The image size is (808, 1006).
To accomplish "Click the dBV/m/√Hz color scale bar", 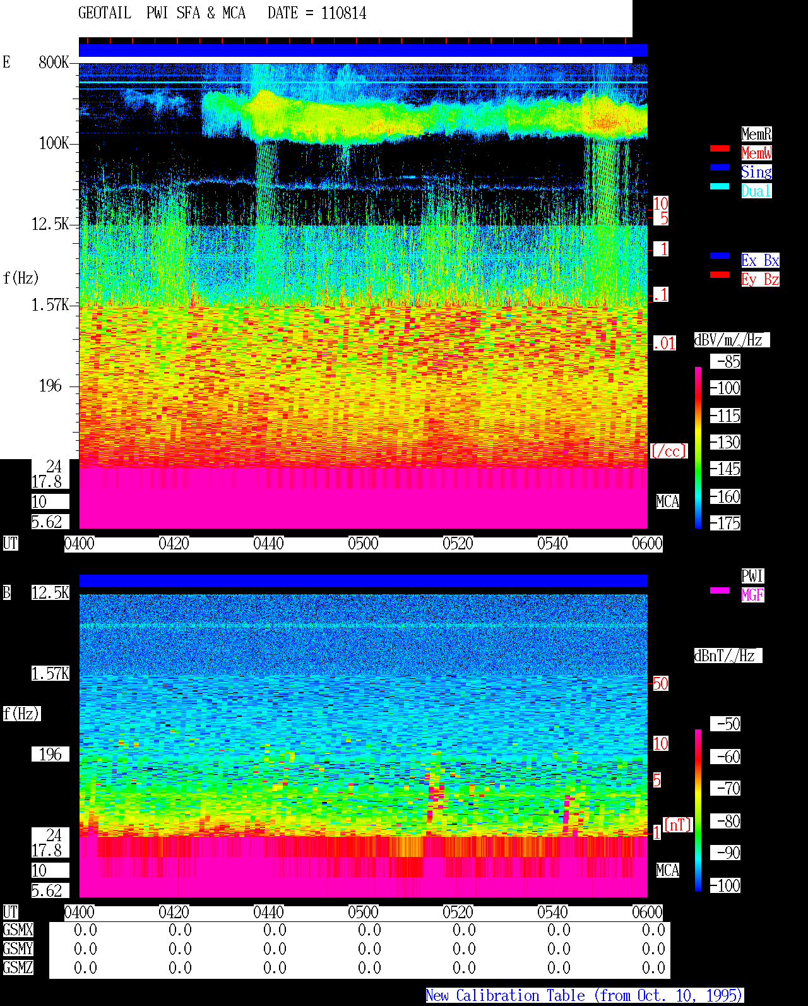I will [698, 448].
